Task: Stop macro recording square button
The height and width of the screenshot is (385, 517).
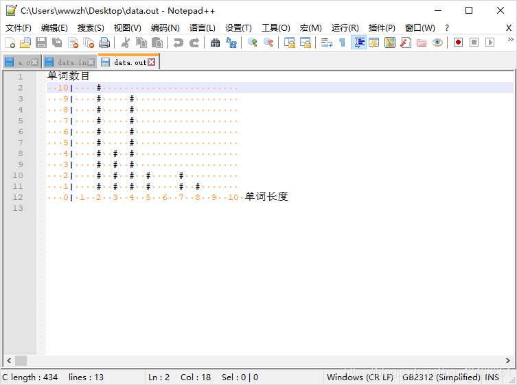Action: [x=474, y=42]
